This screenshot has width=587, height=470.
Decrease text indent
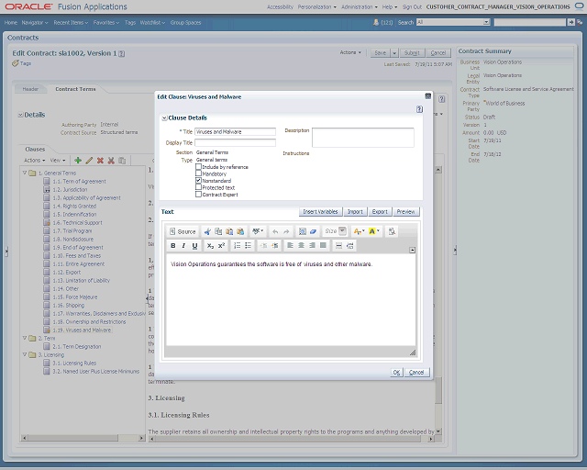point(264,246)
